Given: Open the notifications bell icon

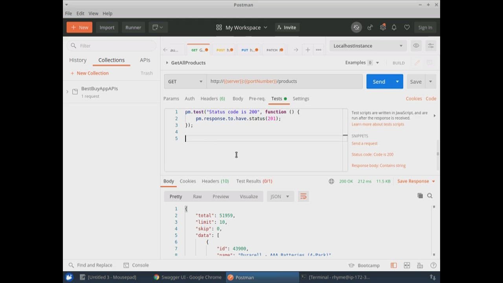Looking at the screenshot, I should click(x=394, y=28).
